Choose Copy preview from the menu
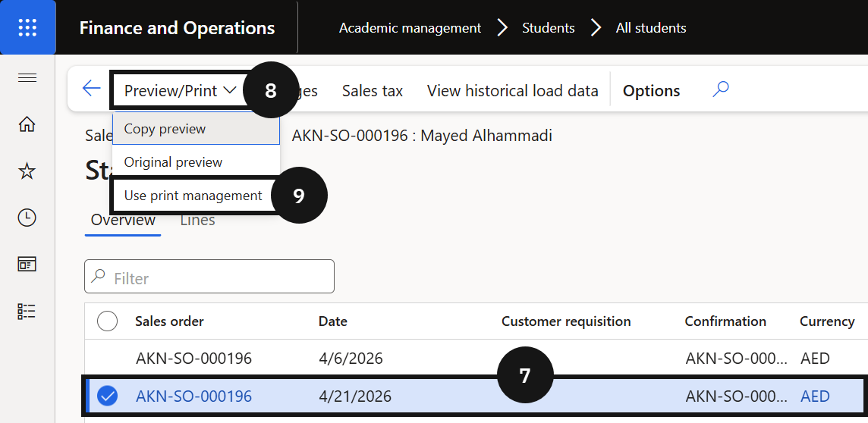 point(196,129)
